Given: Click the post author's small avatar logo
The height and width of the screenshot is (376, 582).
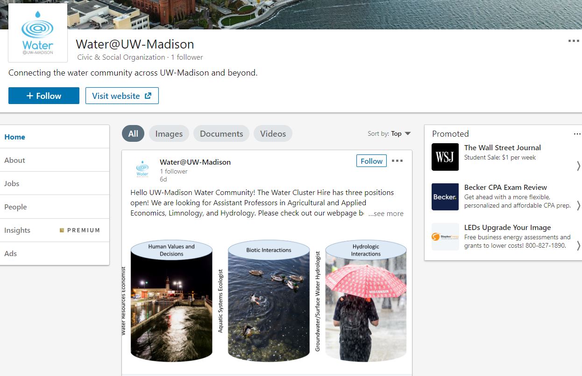Looking at the screenshot, I should coord(142,169).
